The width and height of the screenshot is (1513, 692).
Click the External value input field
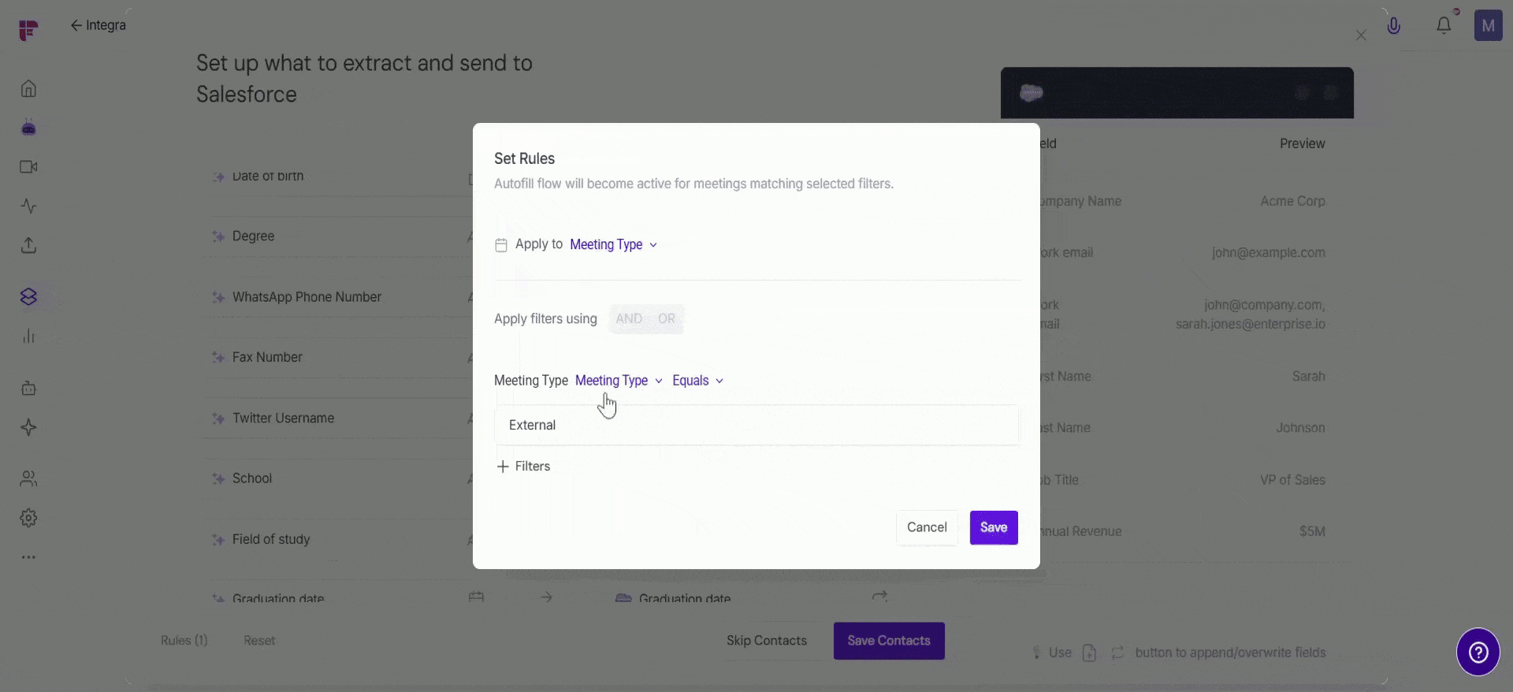[x=756, y=426]
